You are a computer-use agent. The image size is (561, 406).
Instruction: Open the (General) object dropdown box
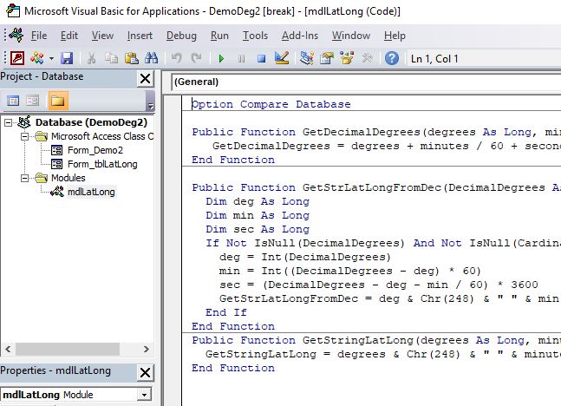pyautogui.click(x=366, y=82)
